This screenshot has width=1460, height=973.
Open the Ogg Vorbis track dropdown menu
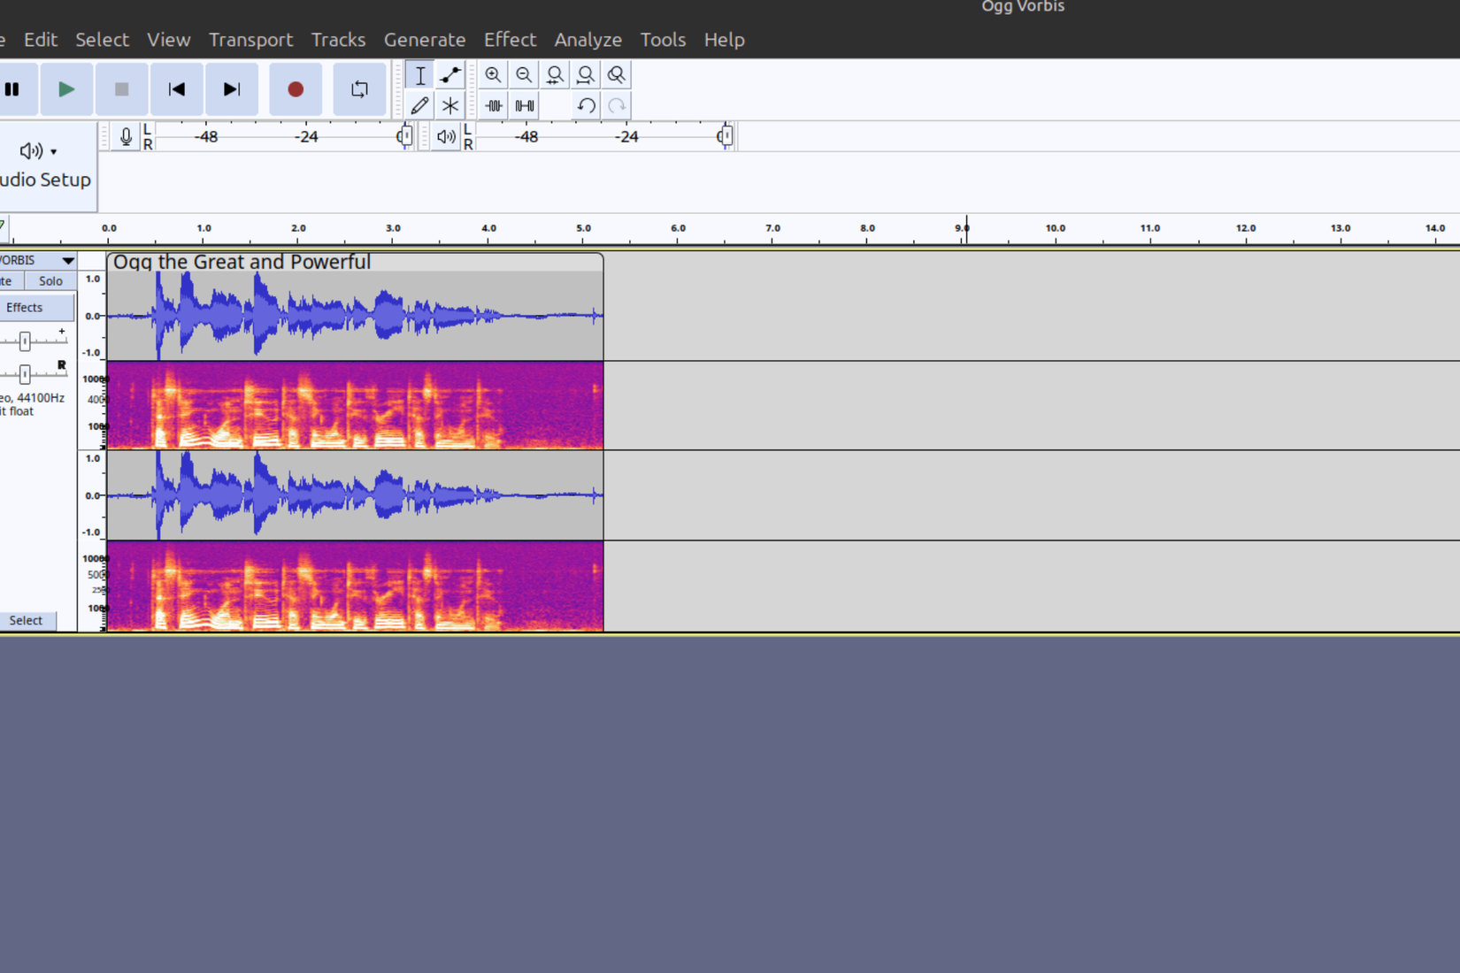point(68,259)
